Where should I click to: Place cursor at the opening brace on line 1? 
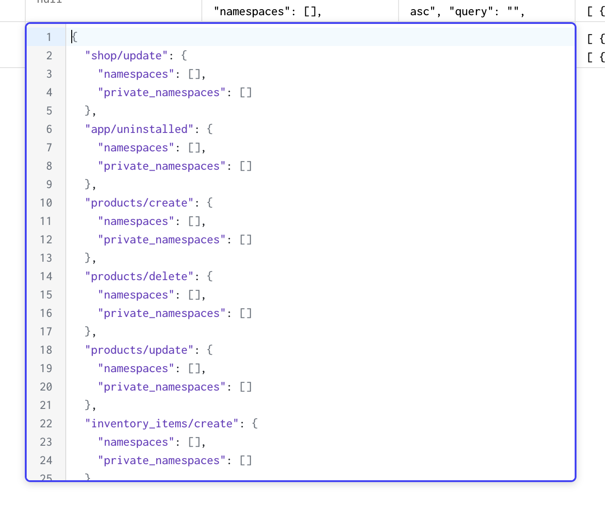click(74, 37)
